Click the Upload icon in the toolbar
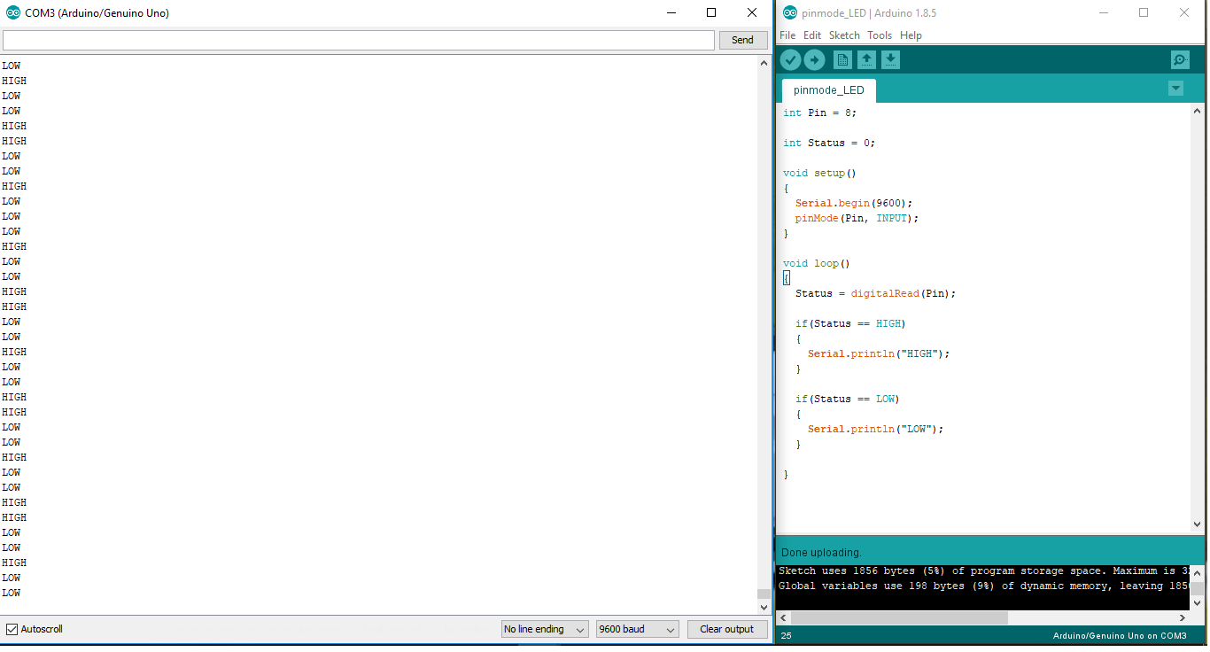Viewport: 1210px width, 652px height. (x=814, y=59)
